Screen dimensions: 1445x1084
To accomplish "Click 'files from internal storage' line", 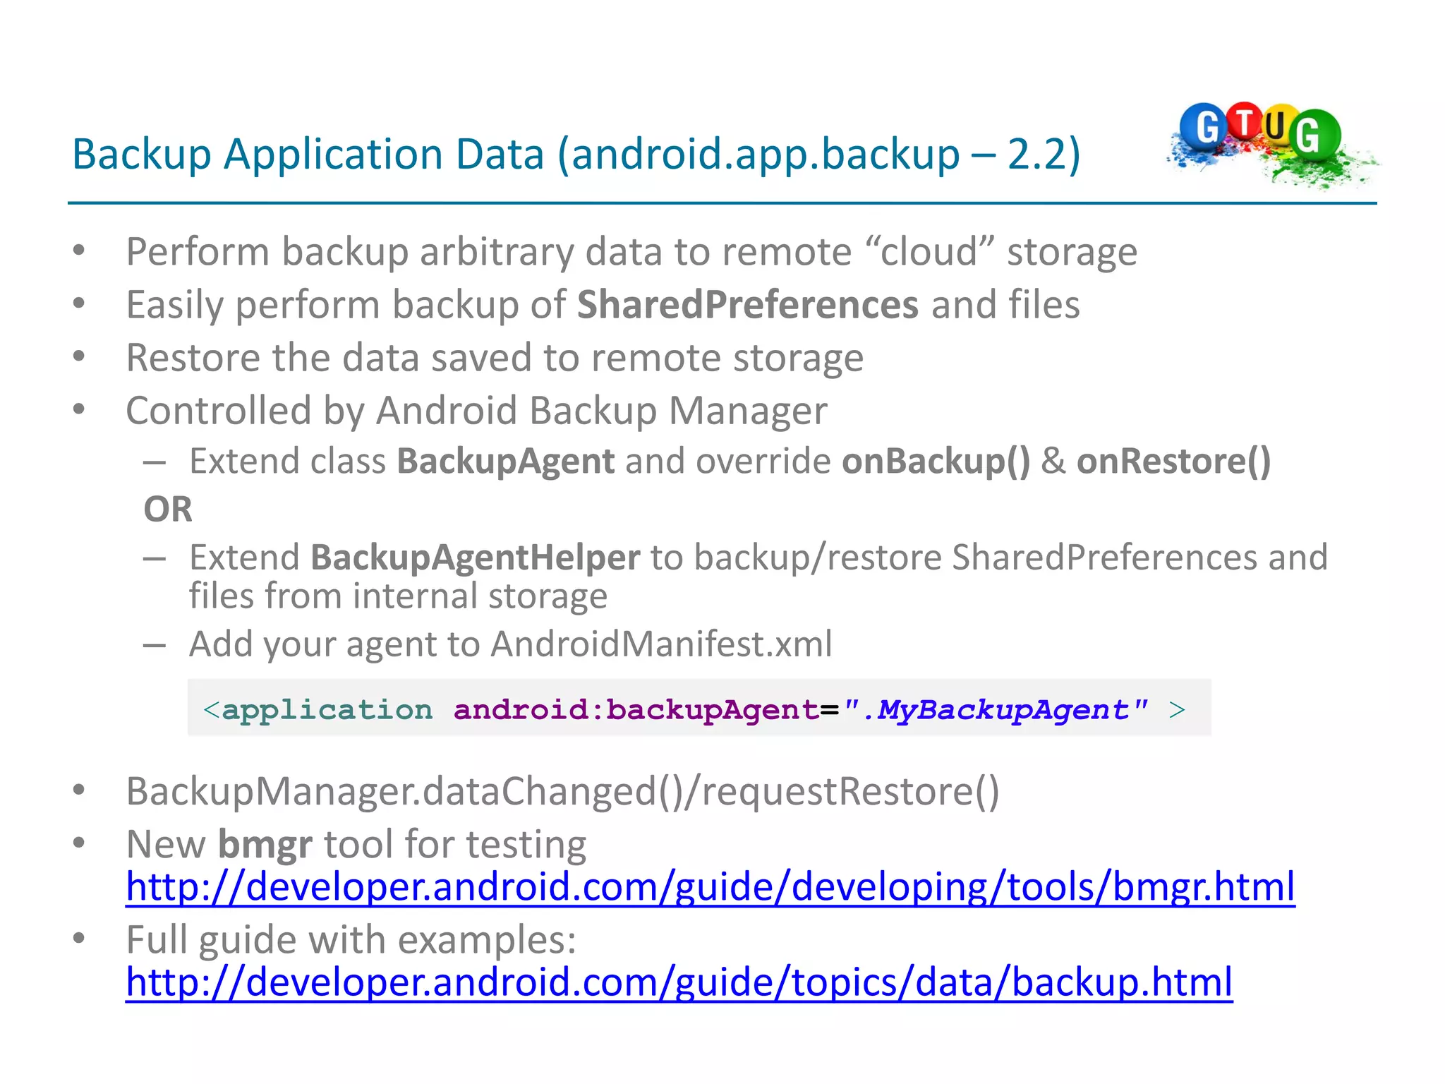I will click(398, 596).
